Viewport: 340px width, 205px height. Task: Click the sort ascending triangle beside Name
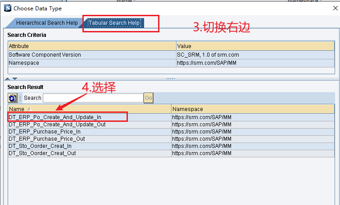point(30,109)
